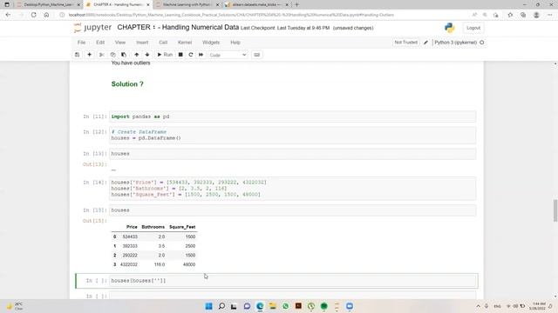558x313 pixels.
Task: Open the cell type Code dropdown
Action: 228,55
